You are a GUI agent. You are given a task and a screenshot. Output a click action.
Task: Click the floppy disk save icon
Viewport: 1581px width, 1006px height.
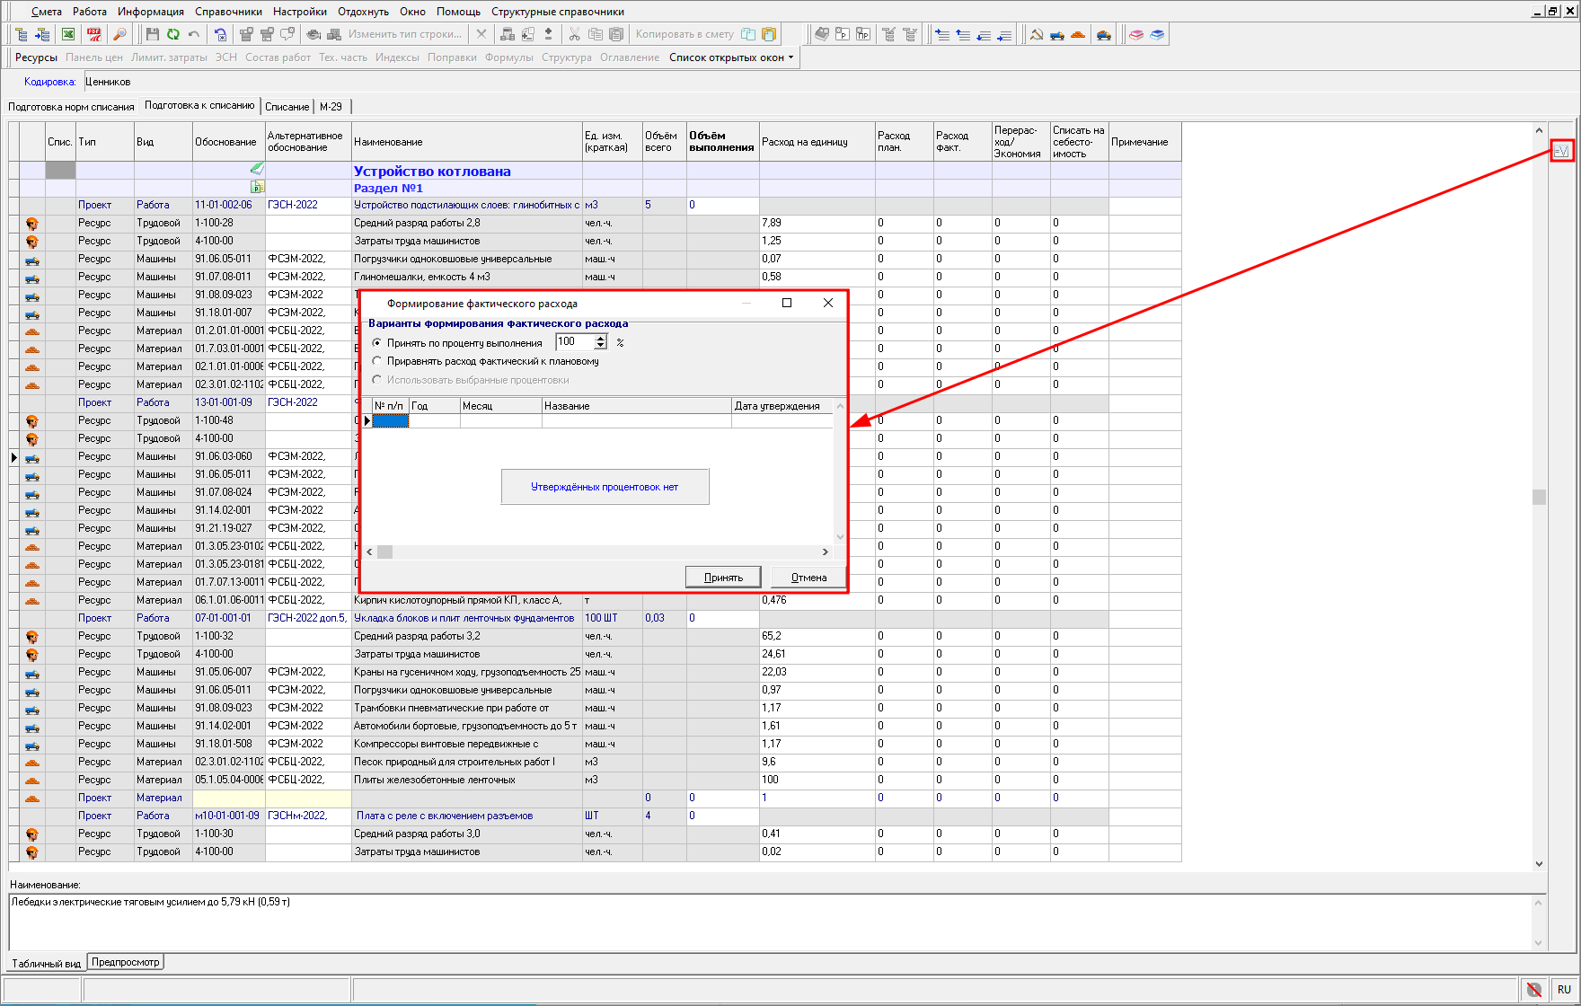152,34
